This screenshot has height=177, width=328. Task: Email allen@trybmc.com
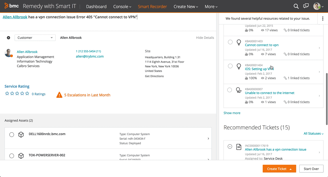tap(90, 56)
